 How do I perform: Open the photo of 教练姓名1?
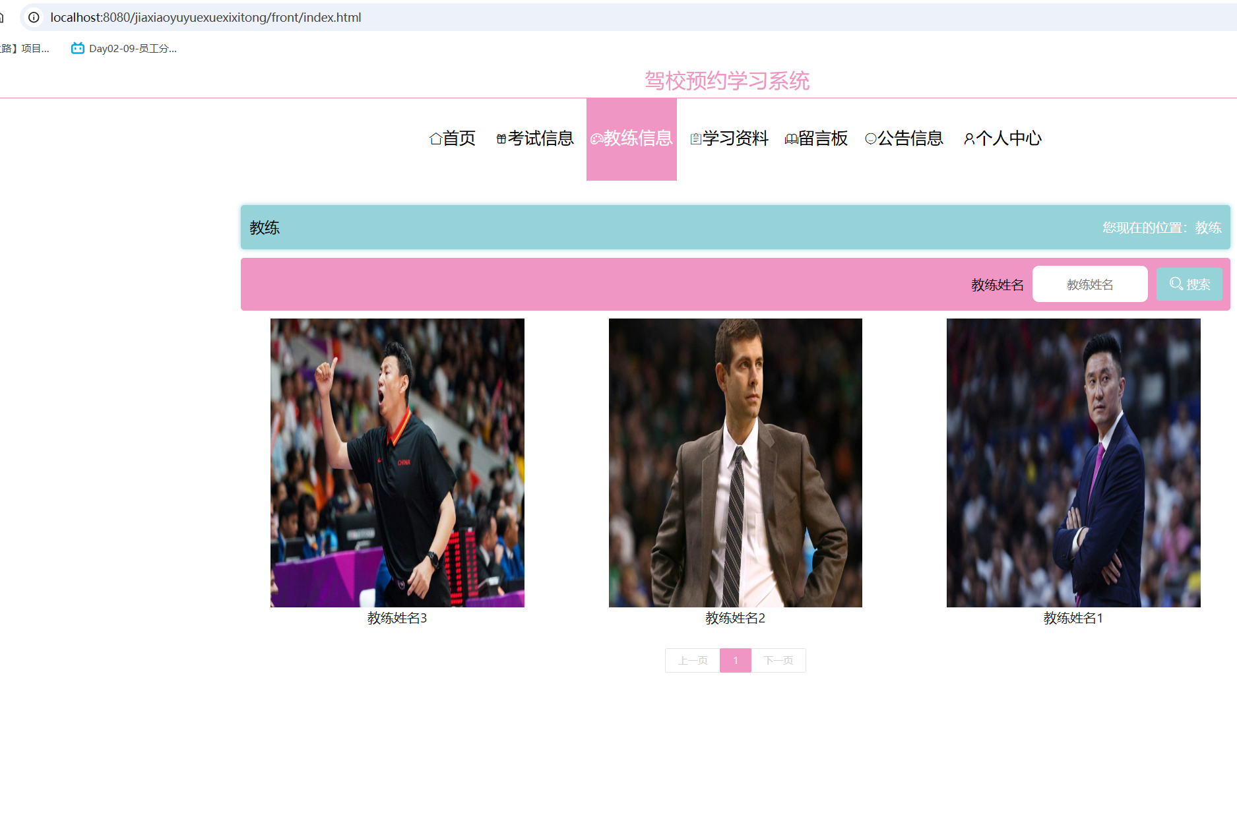1073,463
